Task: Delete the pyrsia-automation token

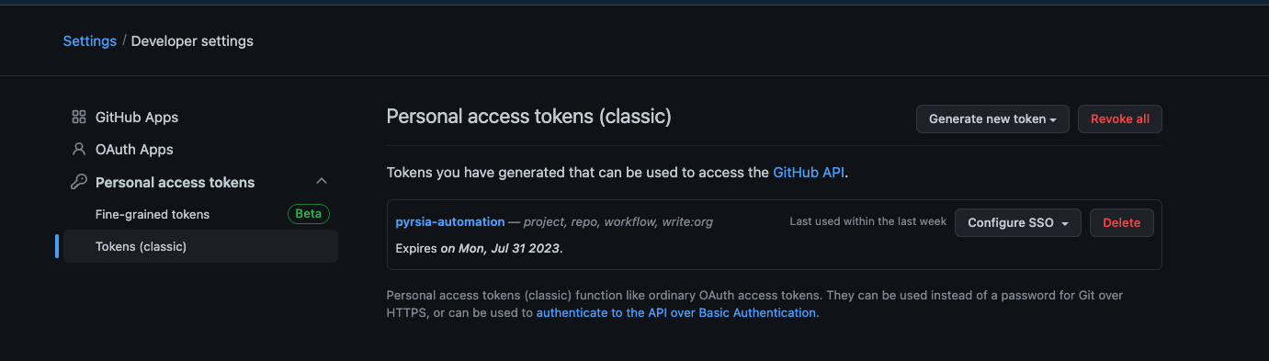Action: point(1121,222)
